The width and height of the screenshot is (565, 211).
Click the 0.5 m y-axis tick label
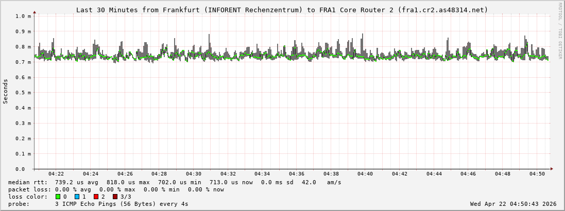click(23, 93)
